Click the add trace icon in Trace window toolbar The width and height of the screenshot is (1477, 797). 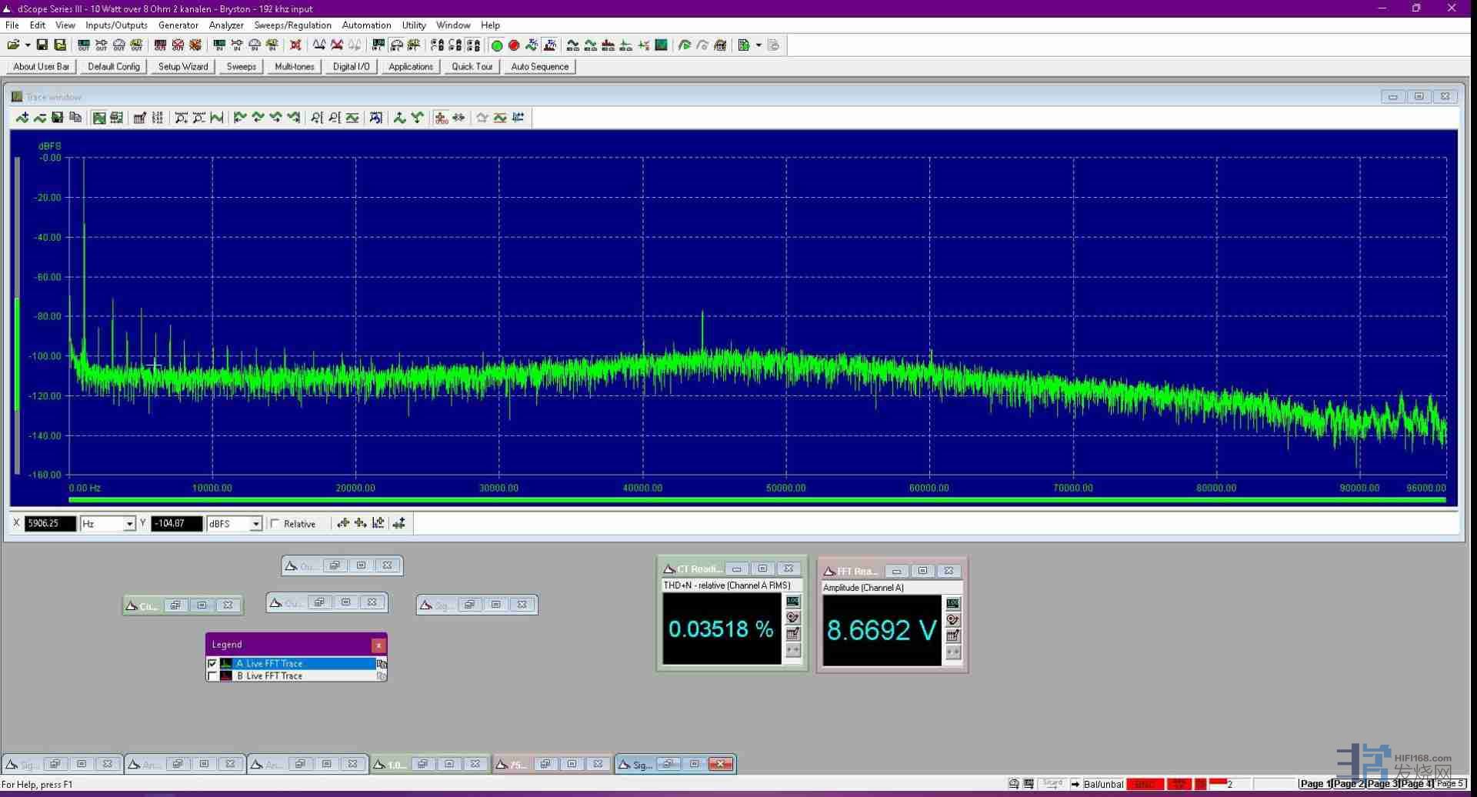22,118
